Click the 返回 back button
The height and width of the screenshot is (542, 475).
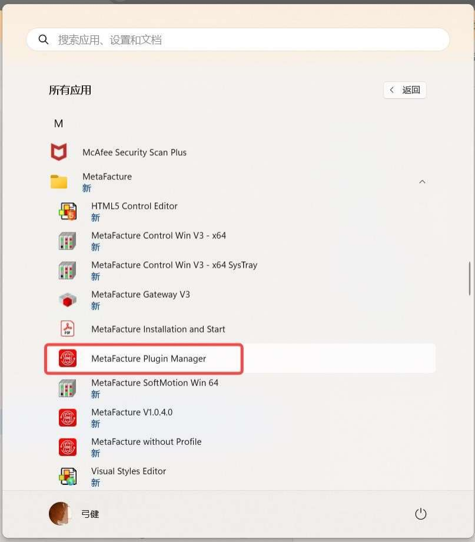pyautogui.click(x=404, y=90)
